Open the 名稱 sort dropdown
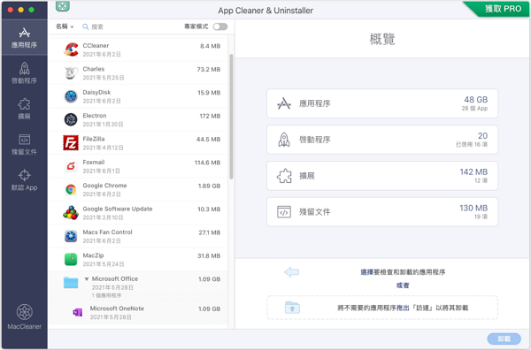This screenshot has height=350, width=531. tap(65, 27)
